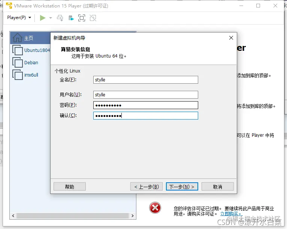The image size is (287, 229).
Task: Click the Unity mode toolbar icon
Action: pos(93,18)
